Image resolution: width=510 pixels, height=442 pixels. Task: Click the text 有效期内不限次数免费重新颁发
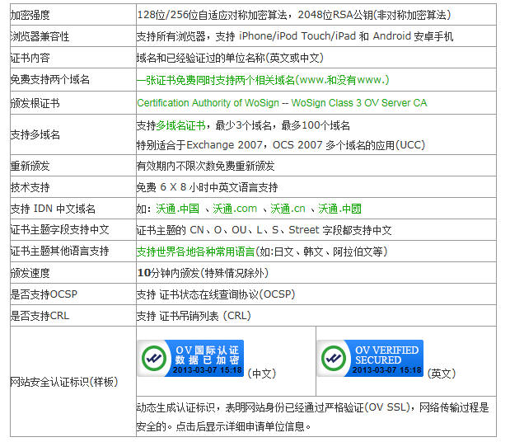coord(205,166)
